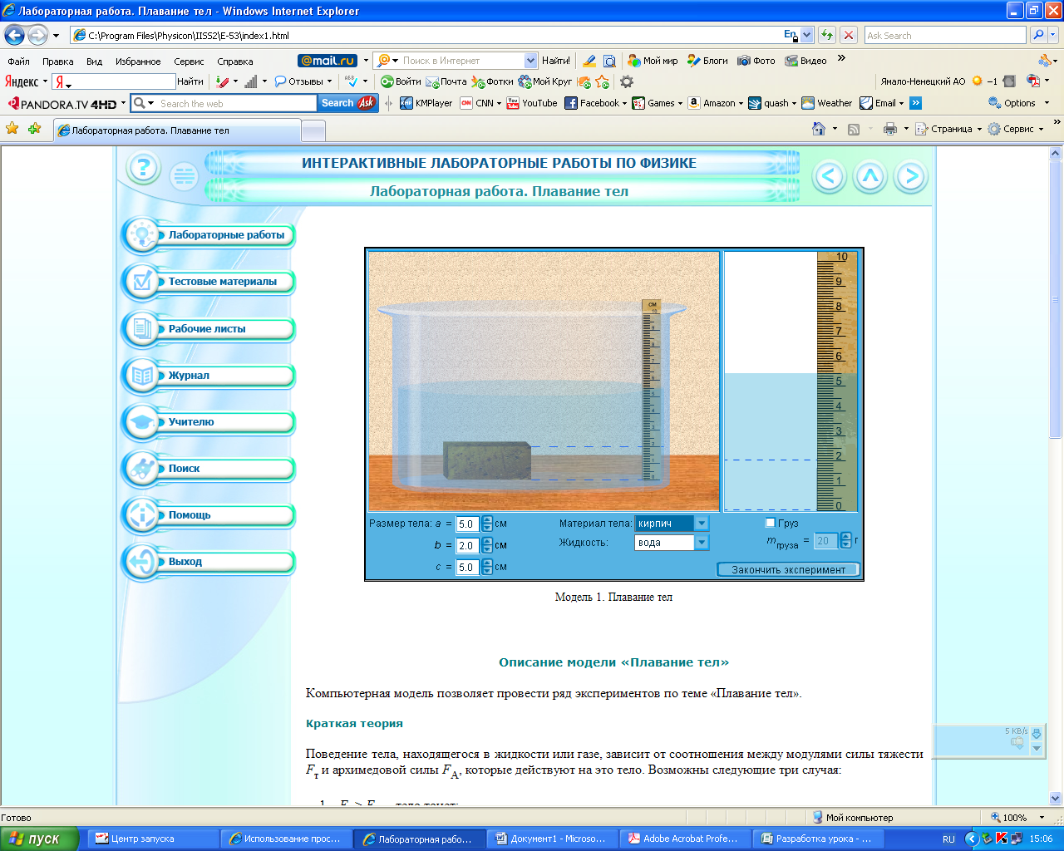
Task: Click the Ask Search box
Action: point(944,36)
